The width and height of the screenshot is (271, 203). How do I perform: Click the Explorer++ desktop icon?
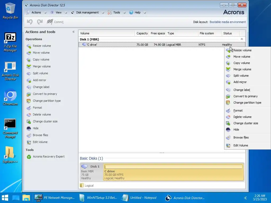pos(10,155)
